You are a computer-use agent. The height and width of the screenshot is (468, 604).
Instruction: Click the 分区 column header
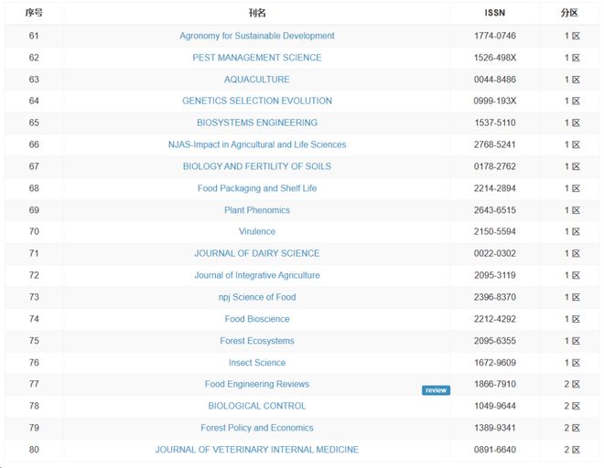tap(570, 13)
